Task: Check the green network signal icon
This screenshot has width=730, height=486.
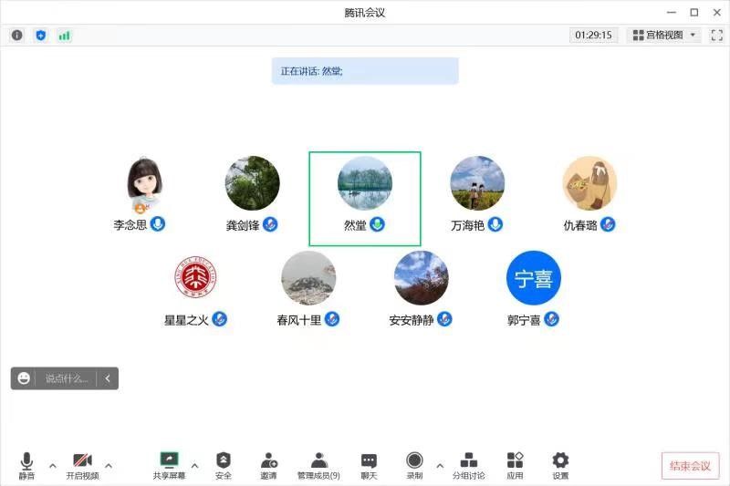Action: [x=64, y=36]
